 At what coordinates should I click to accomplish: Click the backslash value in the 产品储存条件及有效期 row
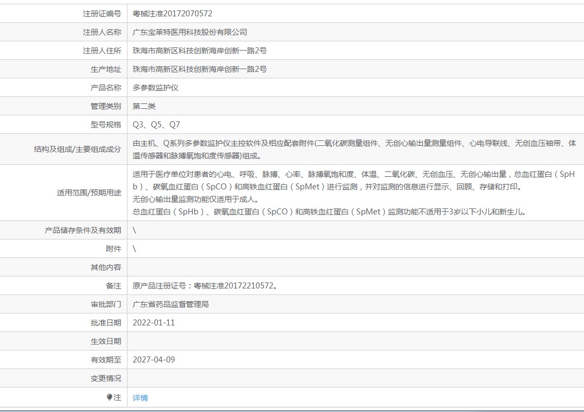click(135, 230)
